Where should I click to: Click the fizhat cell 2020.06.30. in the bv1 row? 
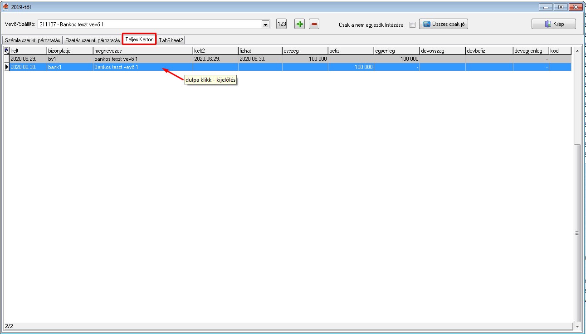[x=260, y=59]
